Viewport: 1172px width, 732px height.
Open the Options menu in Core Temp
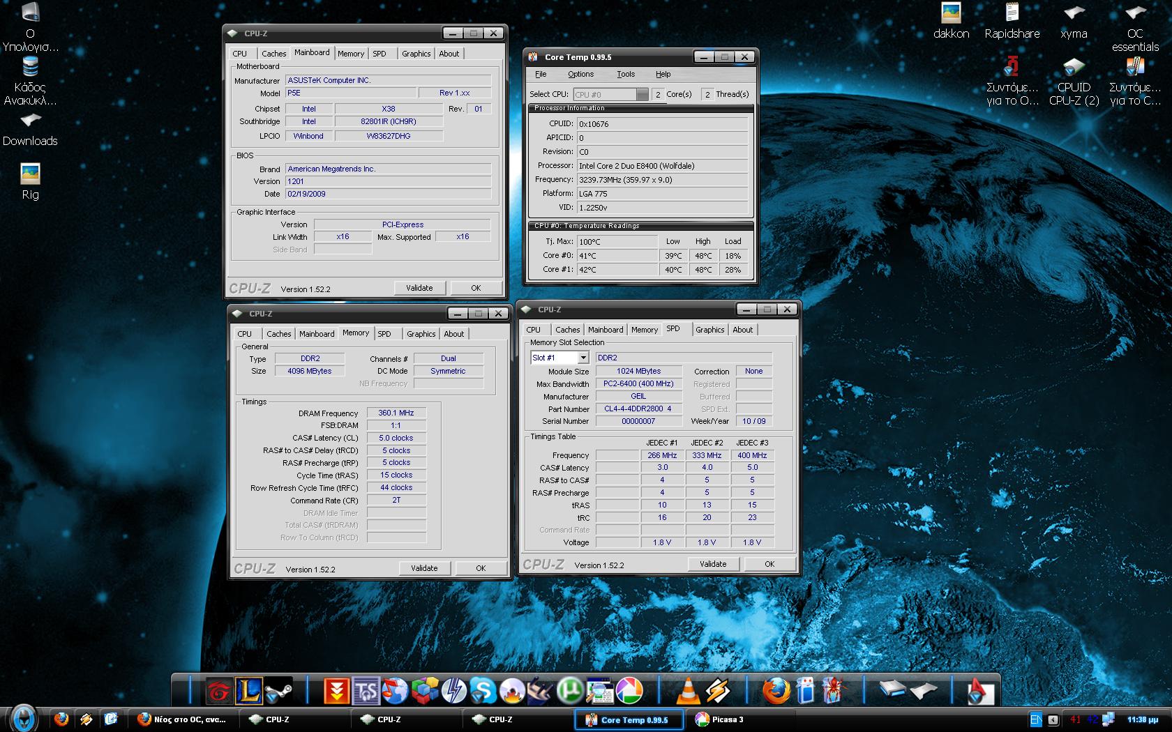(580, 74)
